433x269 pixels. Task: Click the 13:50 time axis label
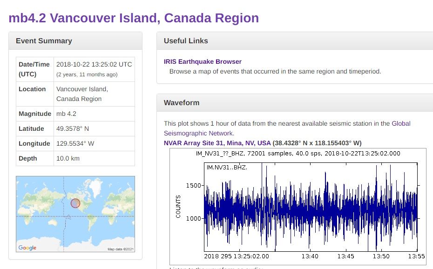coord(381,256)
